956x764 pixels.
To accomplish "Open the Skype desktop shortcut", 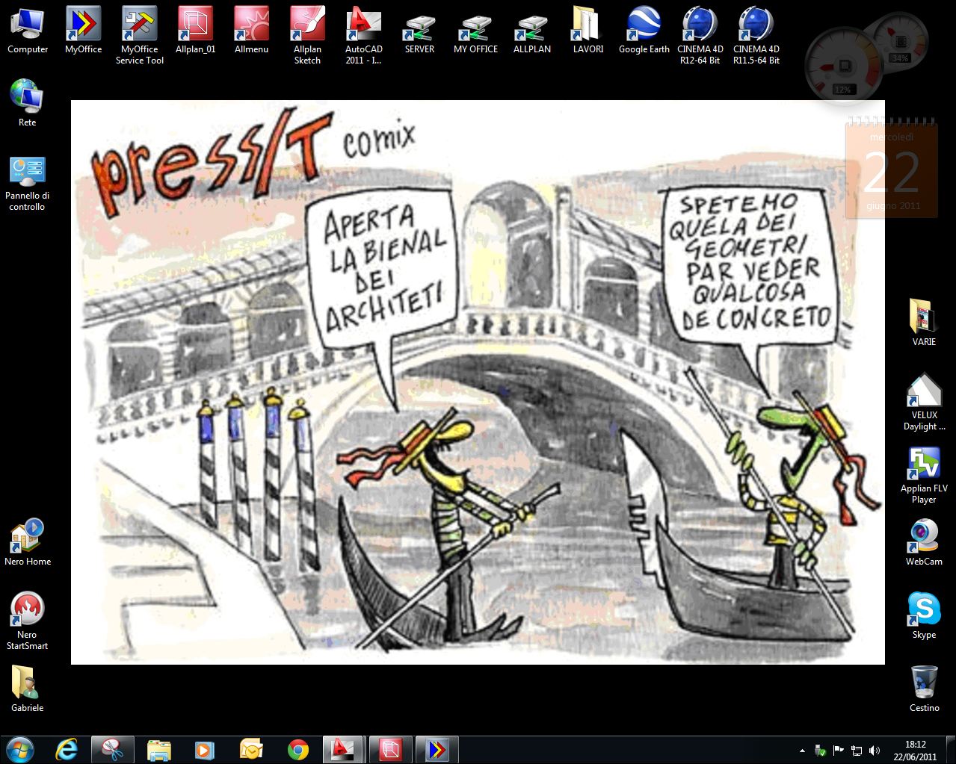I will (x=924, y=616).
